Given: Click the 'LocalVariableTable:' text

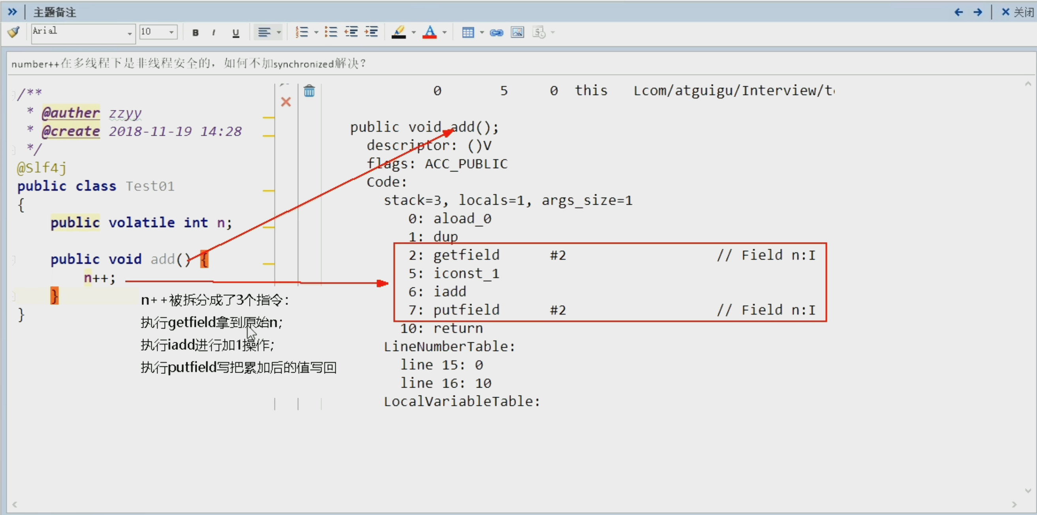Looking at the screenshot, I should point(461,401).
